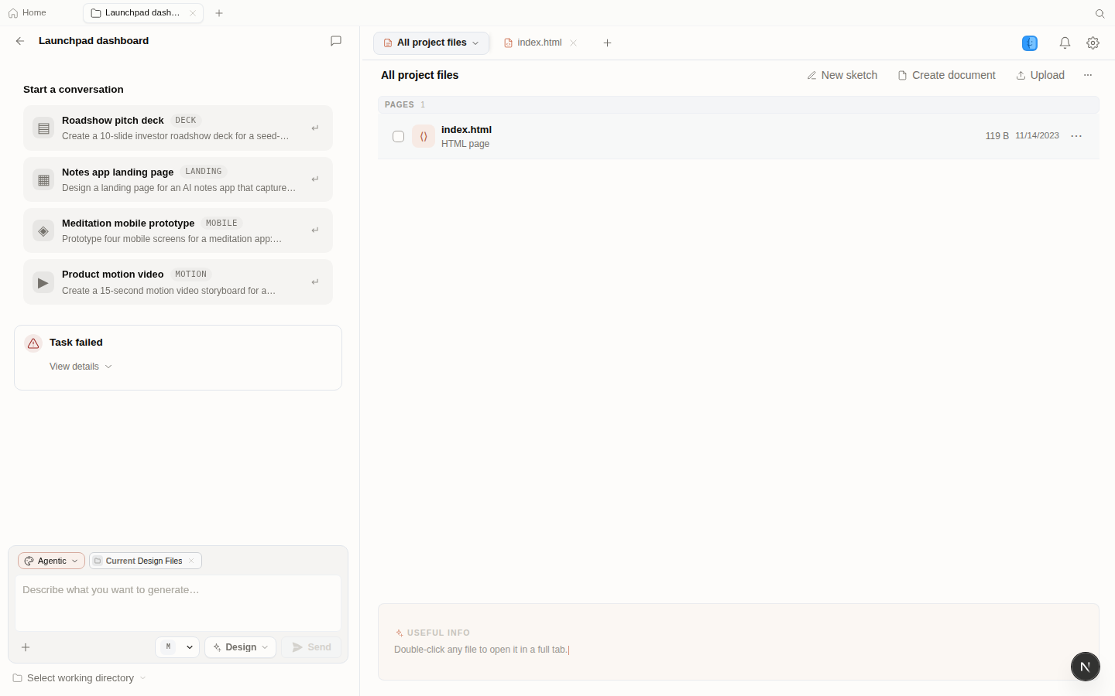Viewport: 1115px width, 696px height.
Task: Open the round N assistant button
Action: click(x=1086, y=667)
